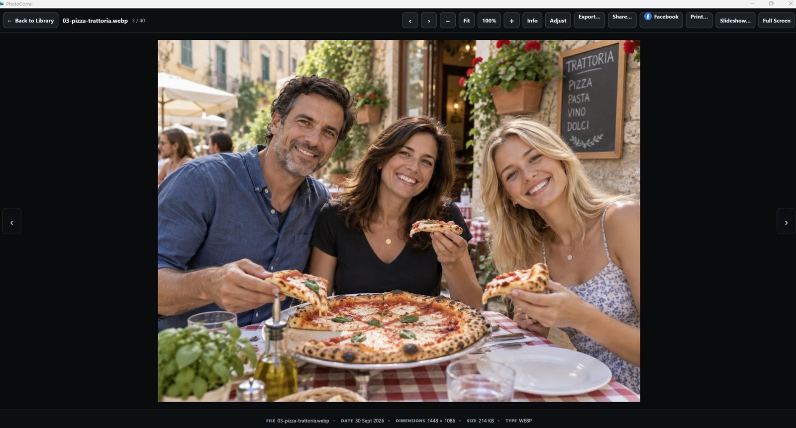796x428 pixels.
Task: Fit image to window
Action: [467, 20]
